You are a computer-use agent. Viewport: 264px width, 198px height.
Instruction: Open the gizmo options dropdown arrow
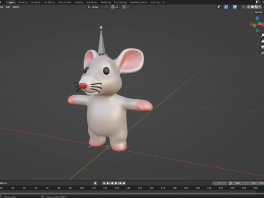230,7
